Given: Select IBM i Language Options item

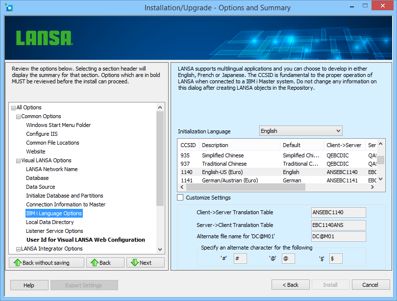Looking at the screenshot, I should point(54,213).
